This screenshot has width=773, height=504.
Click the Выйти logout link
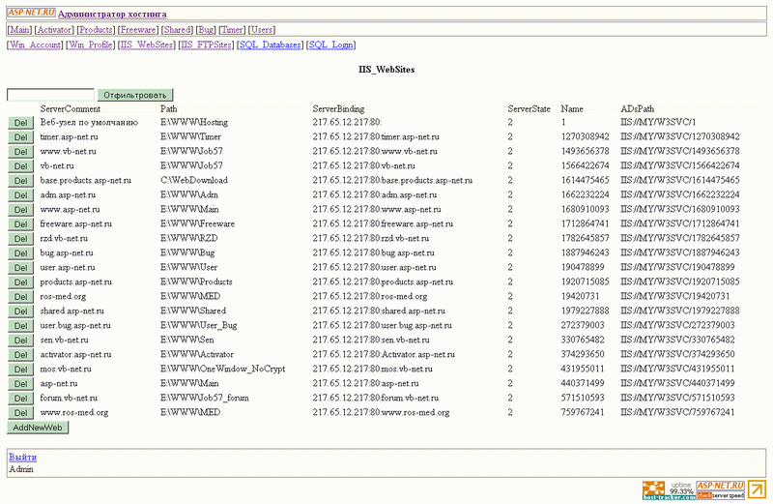[22, 458]
